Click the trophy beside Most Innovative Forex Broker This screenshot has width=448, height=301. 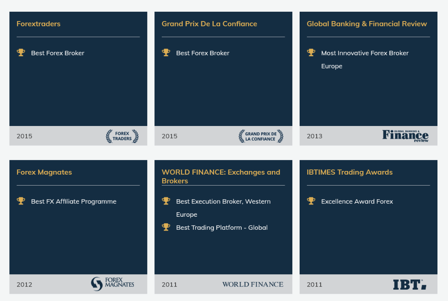pos(311,53)
